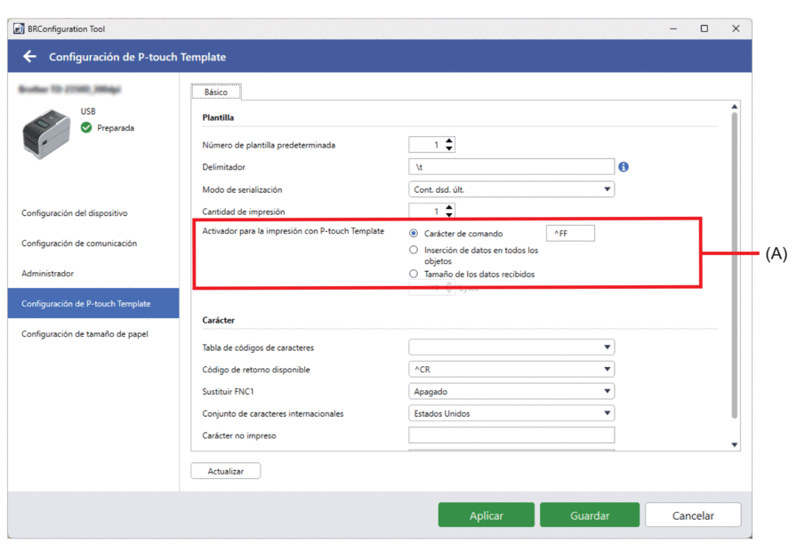The height and width of the screenshot is (559, 797).
Task: Open the Modo de serialización dropdown
Action: (x=511, y=189)
